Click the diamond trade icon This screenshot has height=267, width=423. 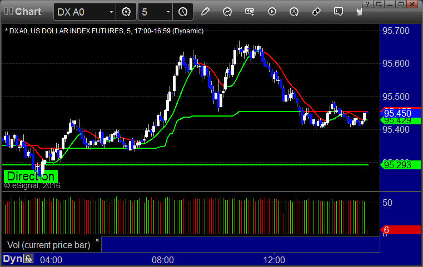point(316,12)
